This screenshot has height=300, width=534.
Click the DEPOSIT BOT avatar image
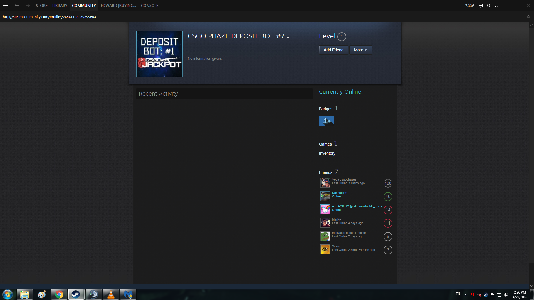pos(159,54)
